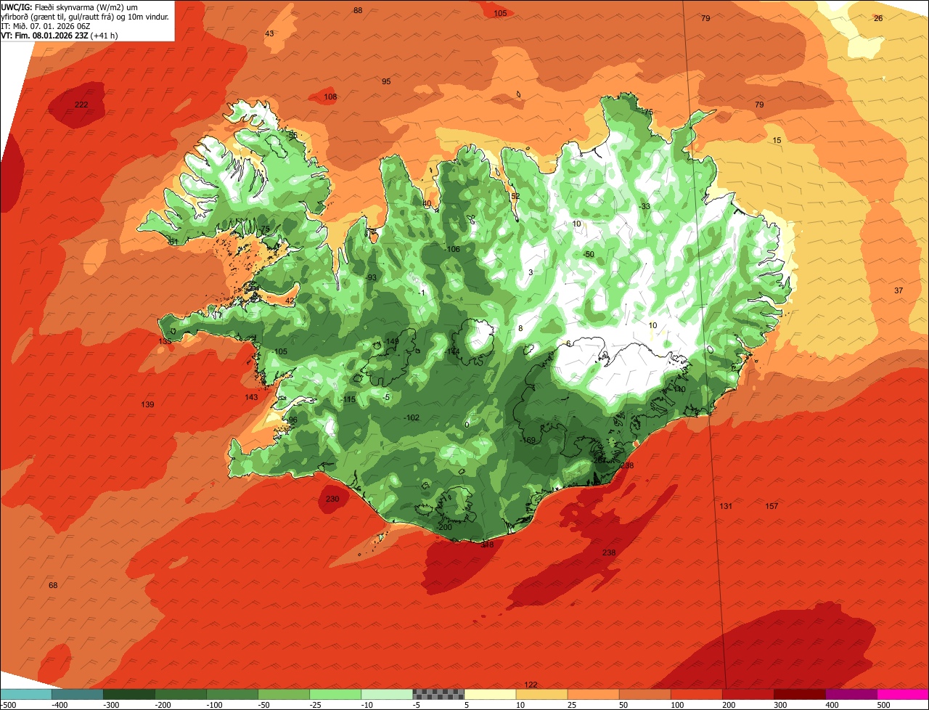The height and width of the screenshot is (710, 929).
Task: Click the 'UWC/IG: Flæði skynvarma (W/m2) um' title line
Action: pyautogui.click(x=70, y=7)
